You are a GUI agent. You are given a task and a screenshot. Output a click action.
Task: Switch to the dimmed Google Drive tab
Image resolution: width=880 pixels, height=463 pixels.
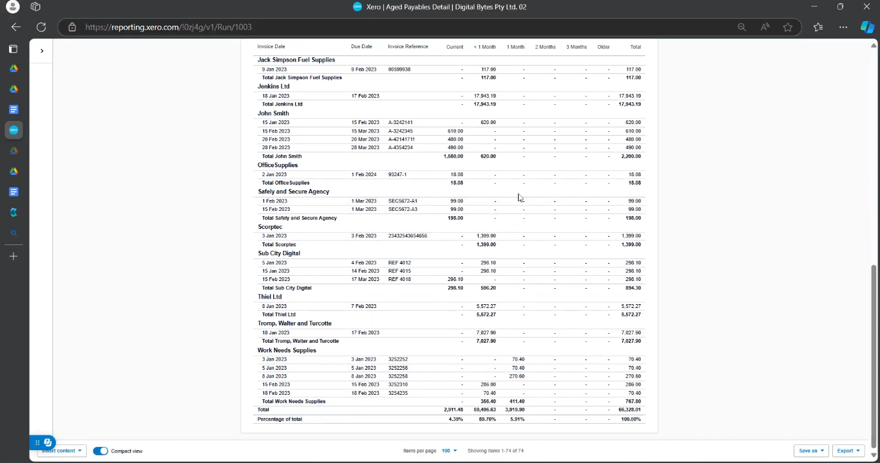click(14, 150)
